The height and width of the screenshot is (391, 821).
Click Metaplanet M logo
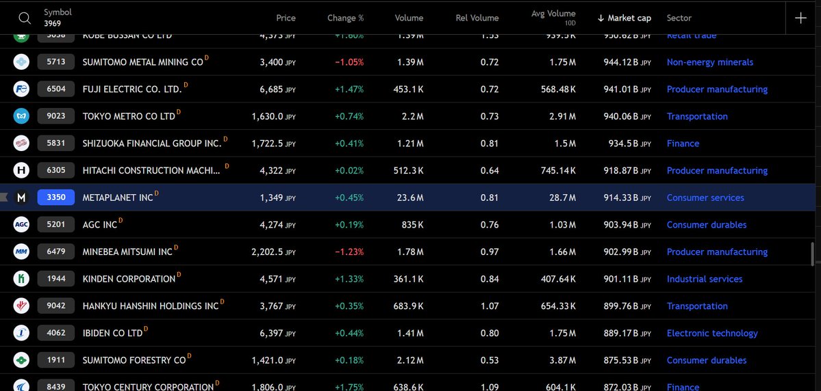click(21, 198)
